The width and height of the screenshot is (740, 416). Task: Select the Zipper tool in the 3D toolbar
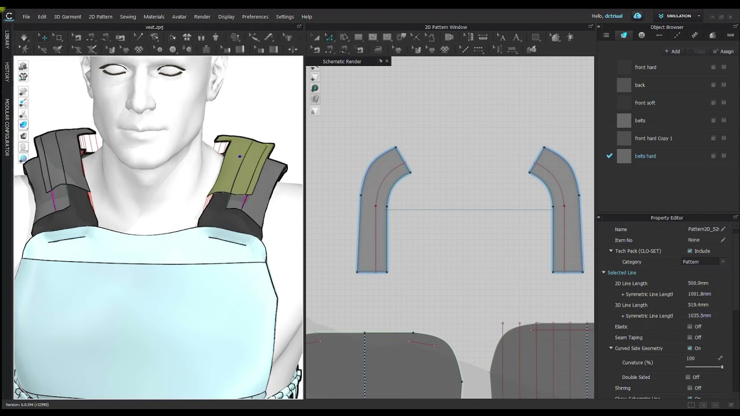206,49
